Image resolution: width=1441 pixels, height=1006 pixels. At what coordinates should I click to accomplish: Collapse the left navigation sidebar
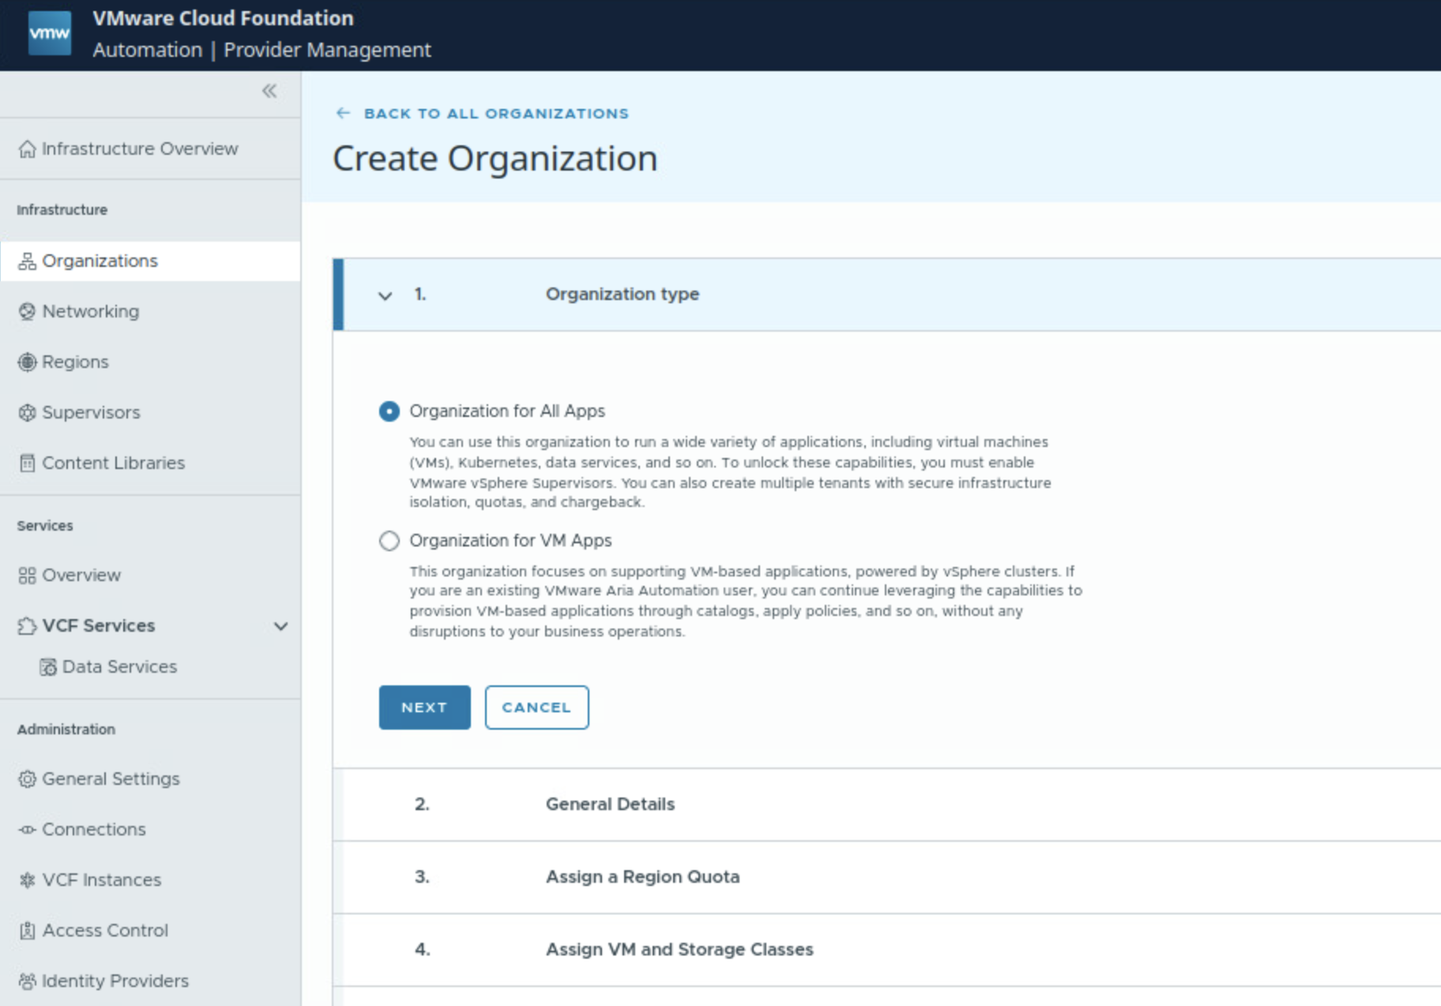tap(269, 92)
